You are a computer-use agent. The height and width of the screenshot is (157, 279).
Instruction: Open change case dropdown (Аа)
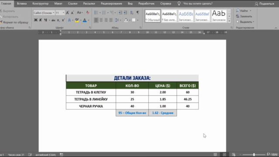pyautogui.click(x=80, y=13)
